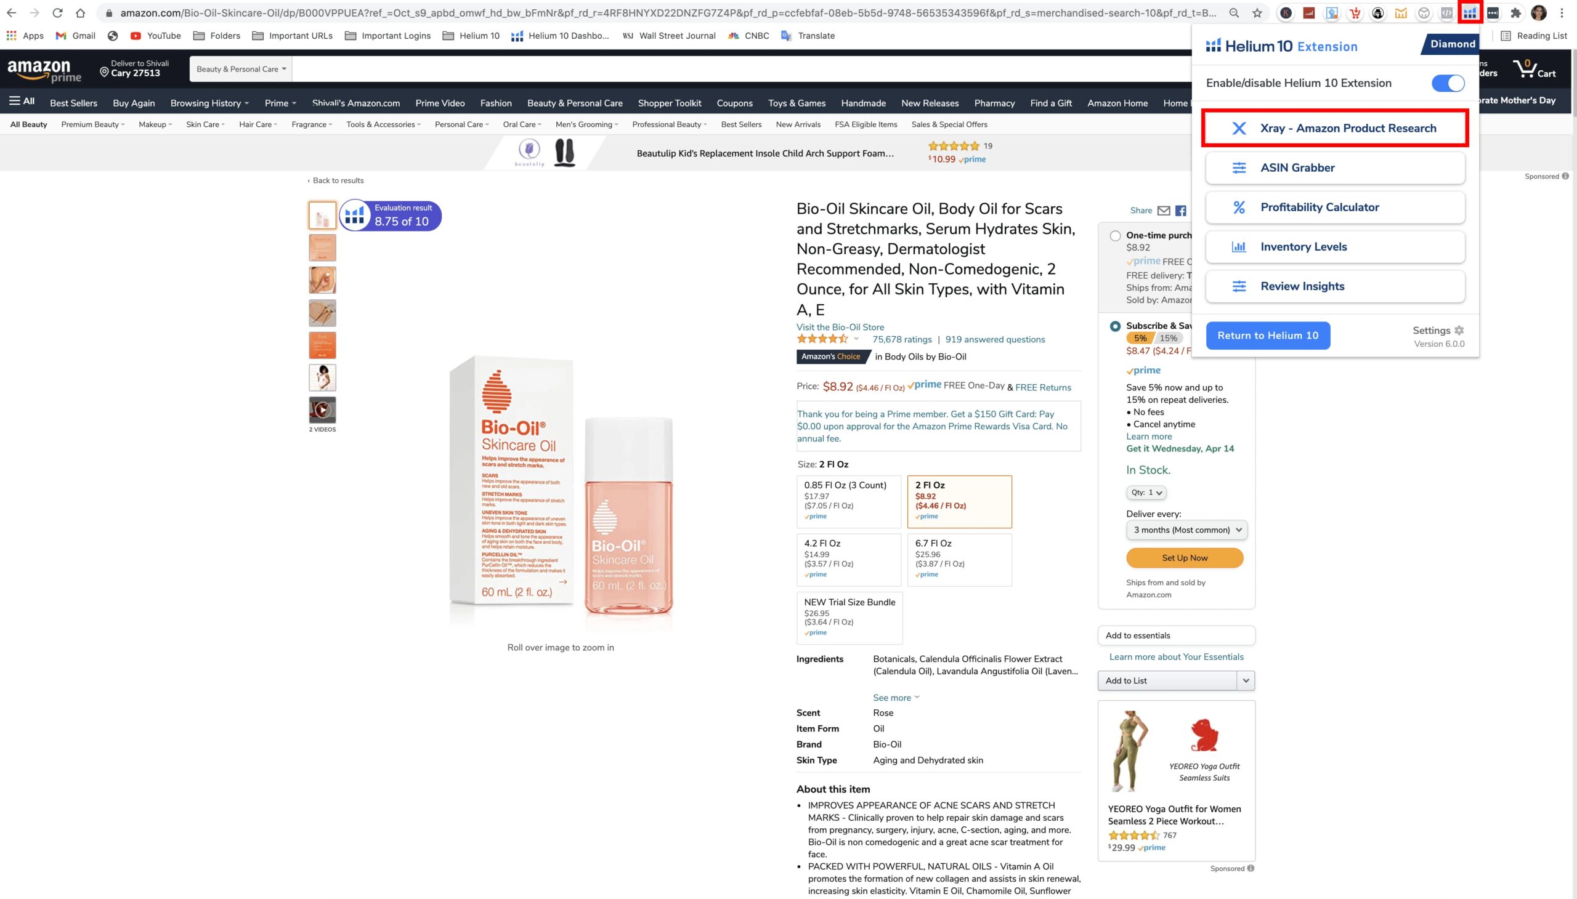Play the product video thumbnail
The image size is (1577, 899).
coord(322,409)
